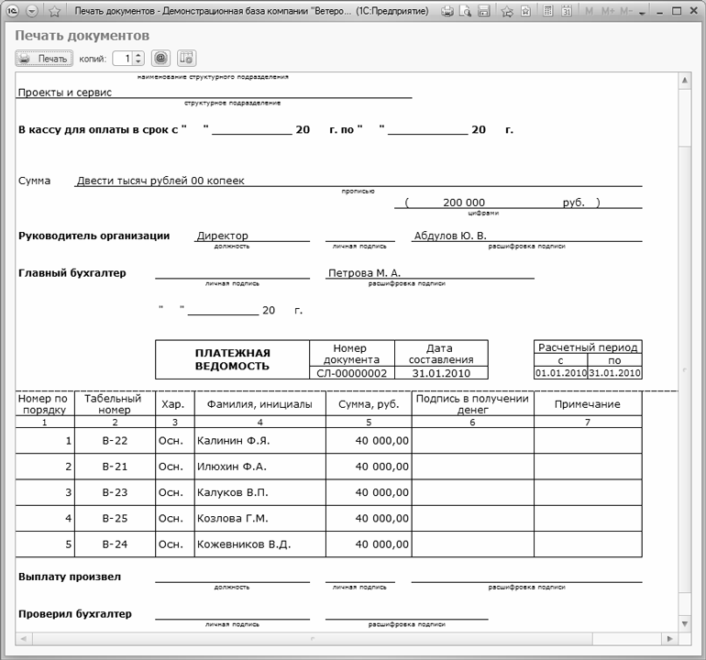706x660 pixels.
Task: Click the printer icon in title bar
Action: [x=447, y=11]
